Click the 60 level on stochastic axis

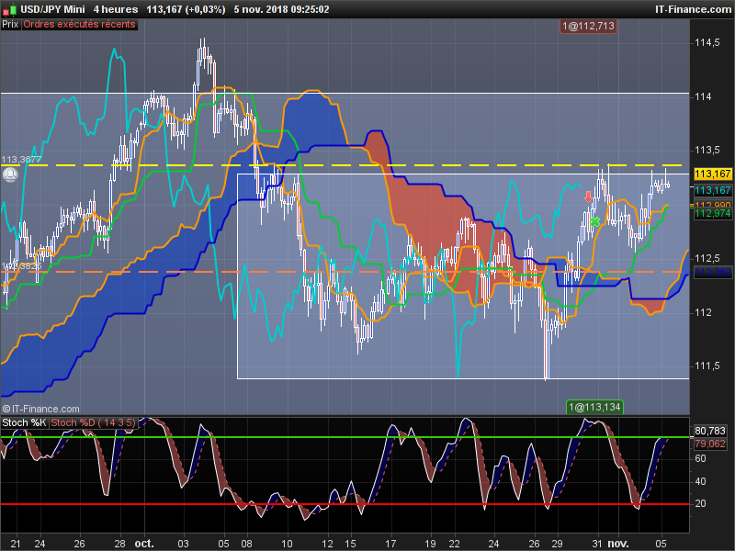(700, 458)
